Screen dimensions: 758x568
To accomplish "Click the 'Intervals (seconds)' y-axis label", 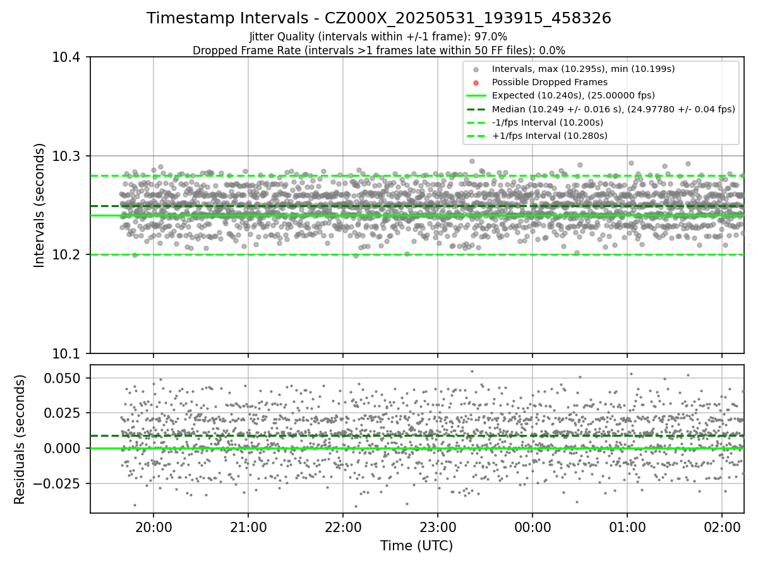I will click(x=40, y=205).
